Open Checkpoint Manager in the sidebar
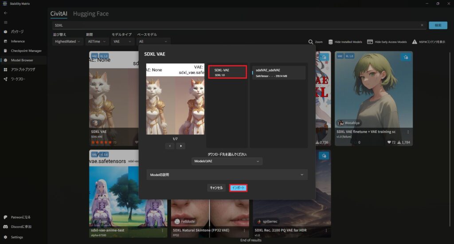This screenshot has height=244, width=454. tap(23, 51)
